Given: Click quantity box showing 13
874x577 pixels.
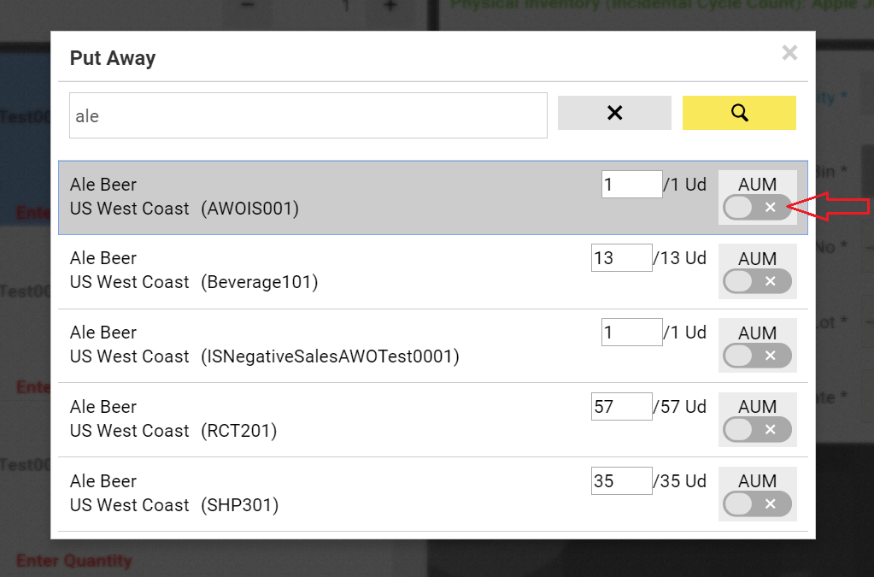Looking at the screenshot, I should click(621, 258).
